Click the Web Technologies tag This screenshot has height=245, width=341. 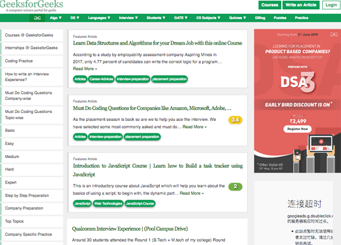coord(108,204)
